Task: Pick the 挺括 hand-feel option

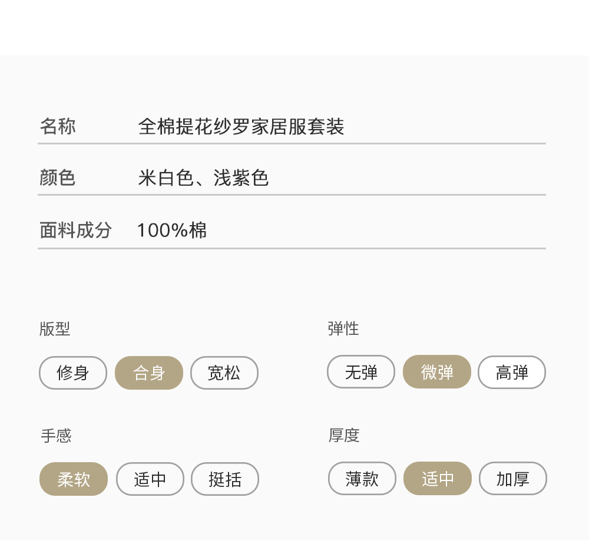Action: pos(225,479)
